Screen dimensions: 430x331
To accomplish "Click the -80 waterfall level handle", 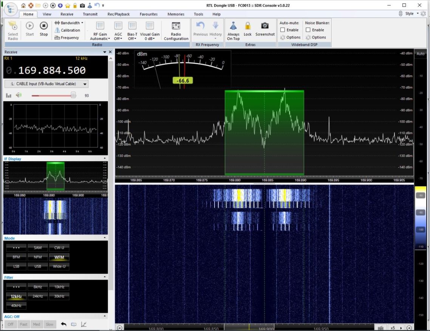I will (421, 196).
